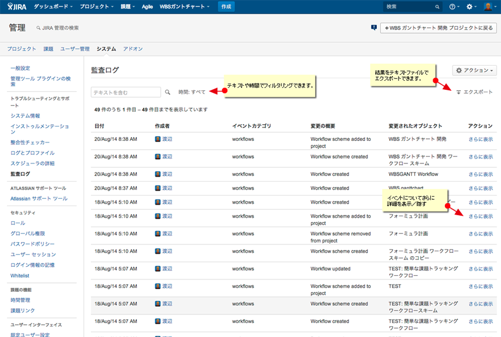Switch to the システム tab
Viewport: 501px width, 337px height.
(106, 48)
